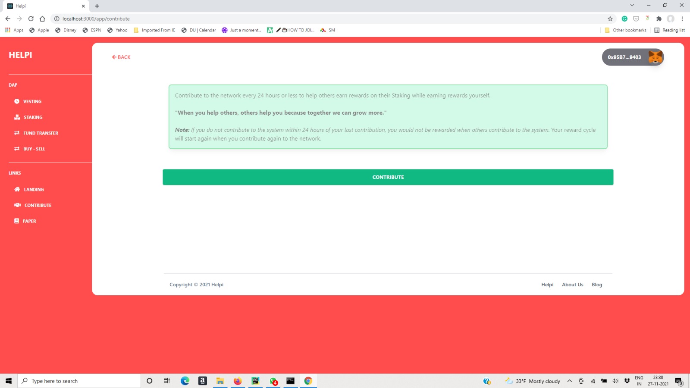Bookmark this page with the star
Image resolution: width=690 pixels, height=388 pixels.
[x=610, y=19]
